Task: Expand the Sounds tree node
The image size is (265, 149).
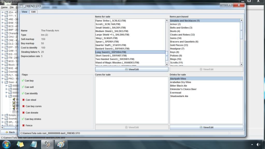Action: [3, 119]
